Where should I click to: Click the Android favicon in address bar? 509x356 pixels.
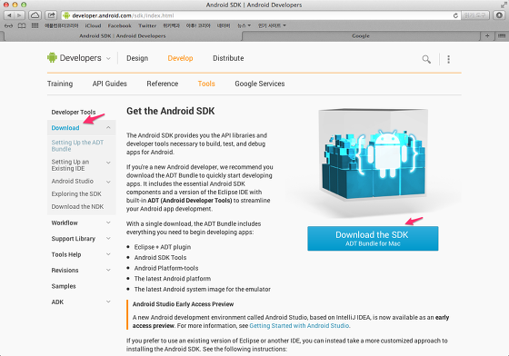[x=66, y=15]
